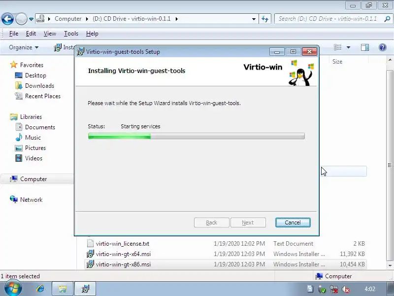394x296 pixels.
Task: Open the view options dropdown arrow
Action: pos(348,47)
